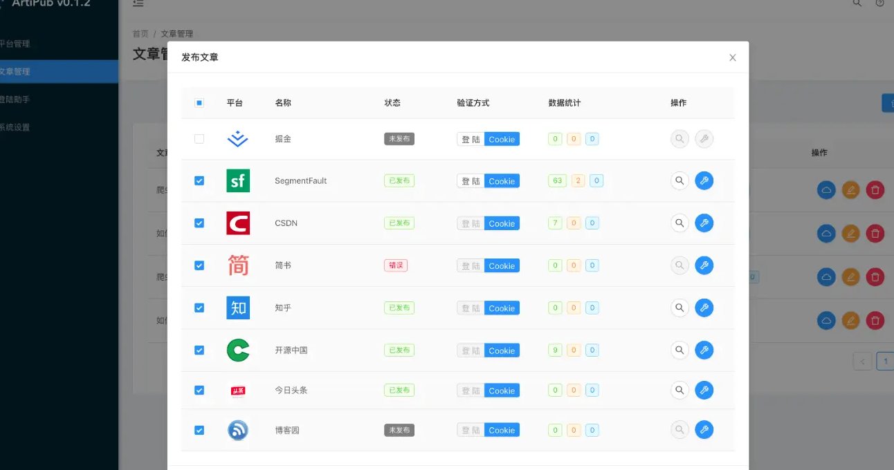Go to page 1 in background pagination
This screenshot has height=470, width=894.
(x=885, y=361)
